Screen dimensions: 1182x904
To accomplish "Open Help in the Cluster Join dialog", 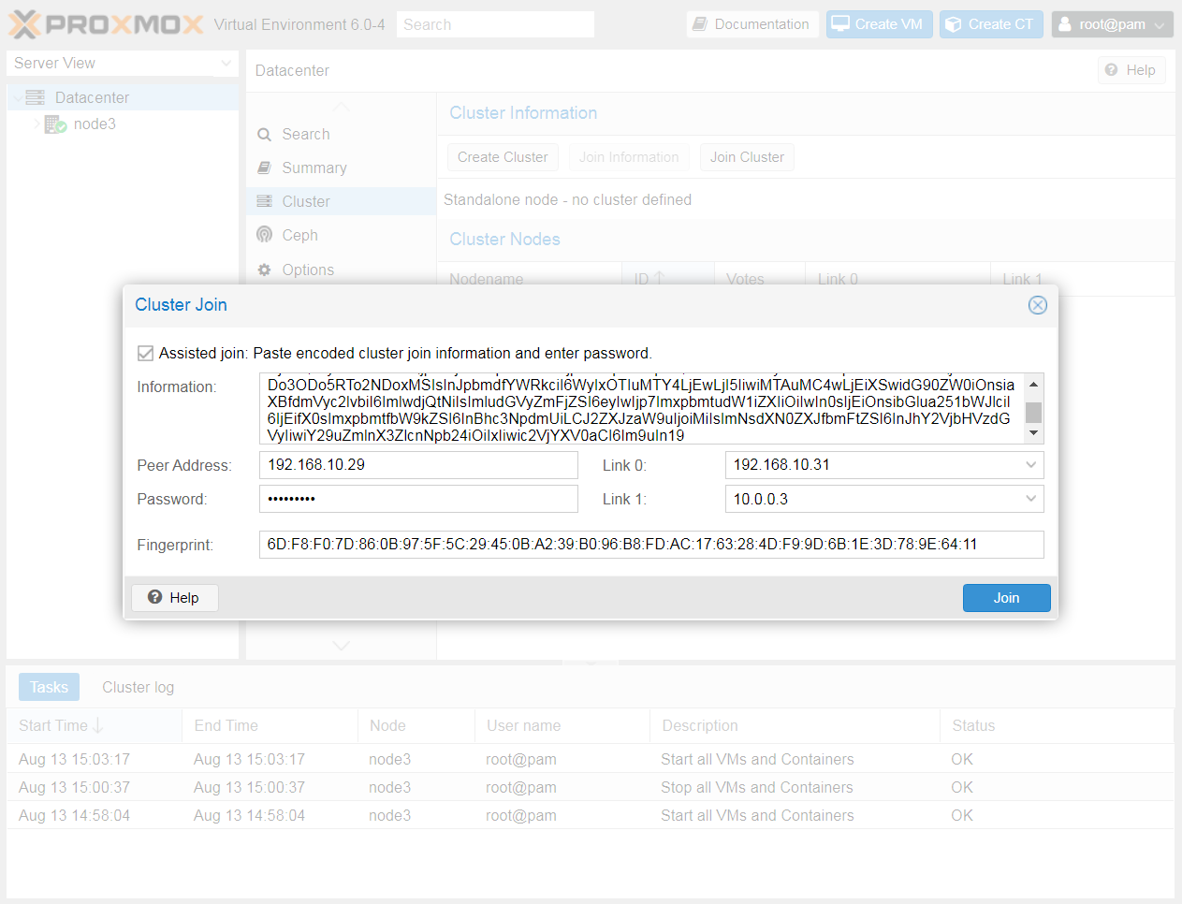I will [x=174, y=598].
